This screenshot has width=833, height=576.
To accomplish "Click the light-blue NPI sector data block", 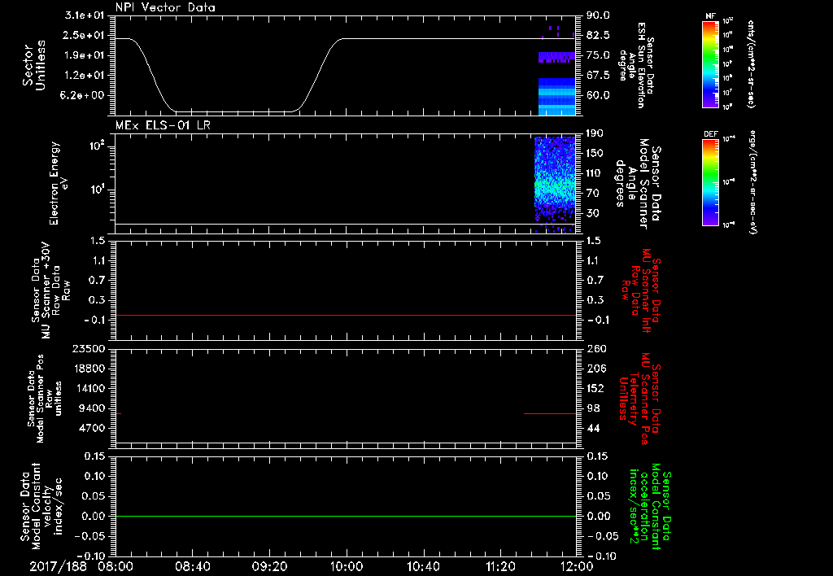I will tap(556, 97).
